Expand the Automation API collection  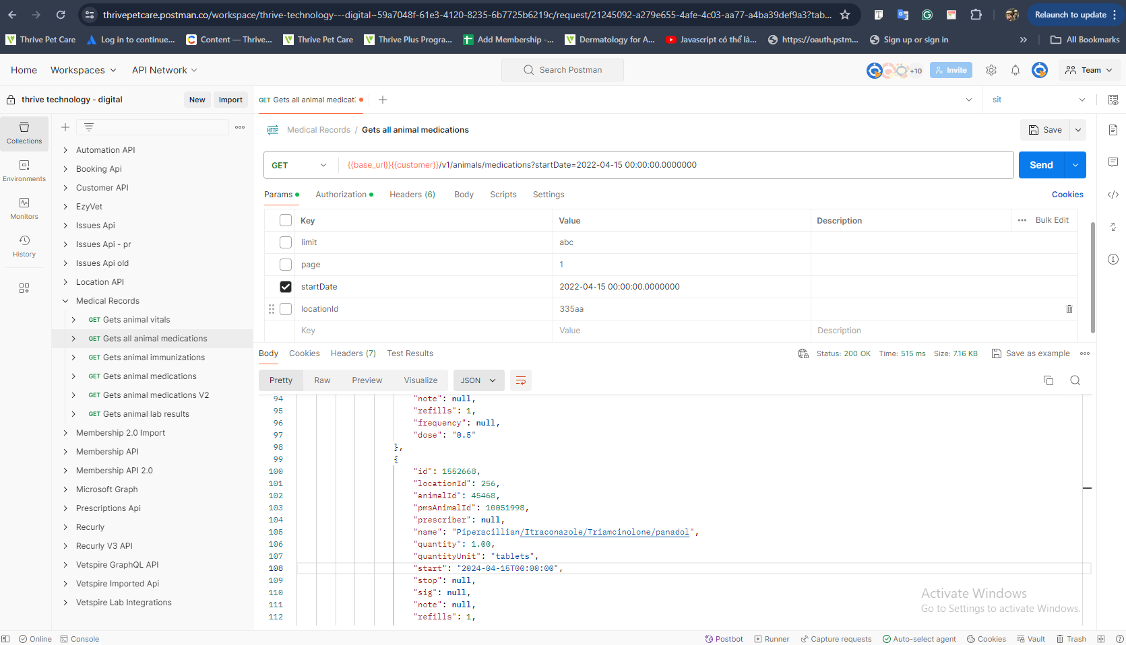click(65, 150)
